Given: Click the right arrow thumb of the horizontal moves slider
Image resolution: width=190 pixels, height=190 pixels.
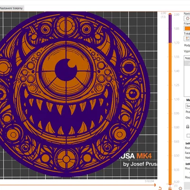Looking at the screenshot, I should coord(155,185).
